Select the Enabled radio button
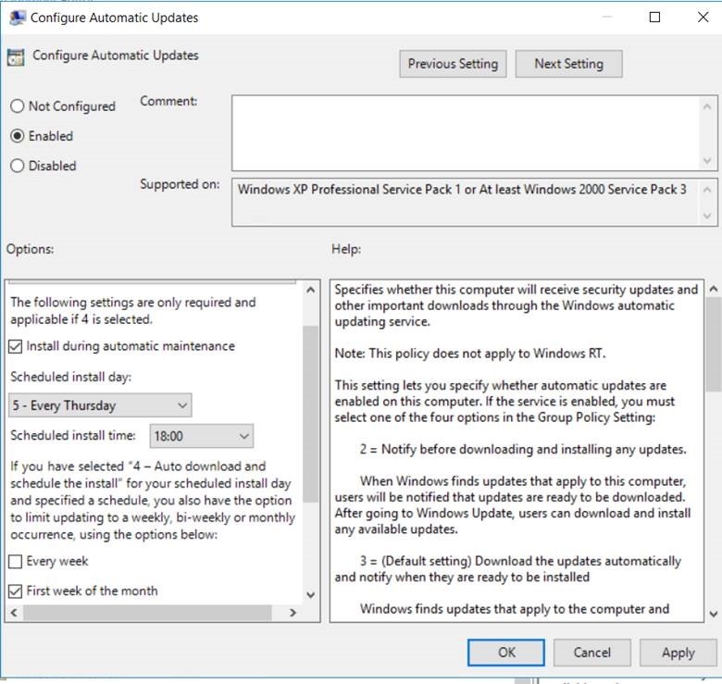The width and height of the screenshot is (722, 684). 18,136
